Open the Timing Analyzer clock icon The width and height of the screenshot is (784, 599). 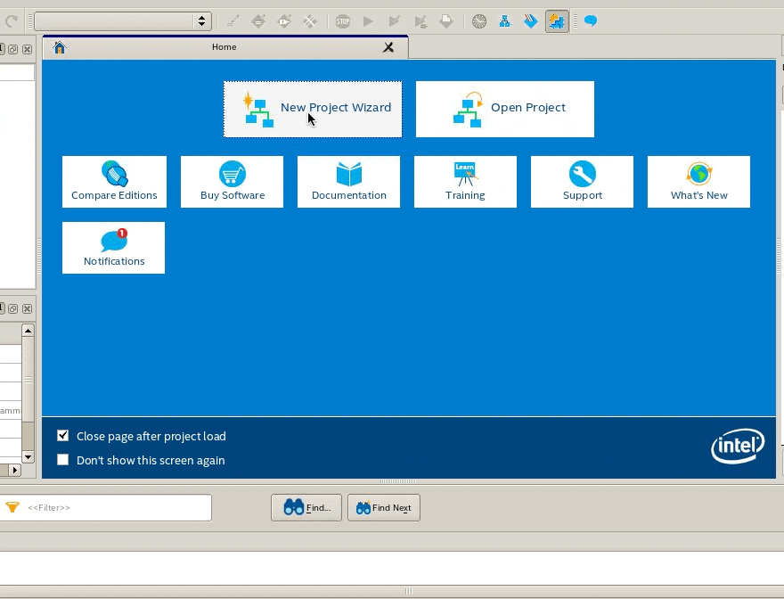point(479,21)
